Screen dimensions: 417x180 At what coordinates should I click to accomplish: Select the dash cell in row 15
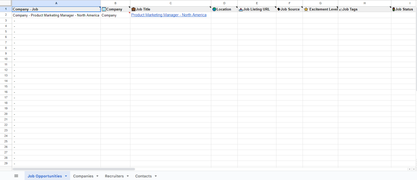(56, 87)
